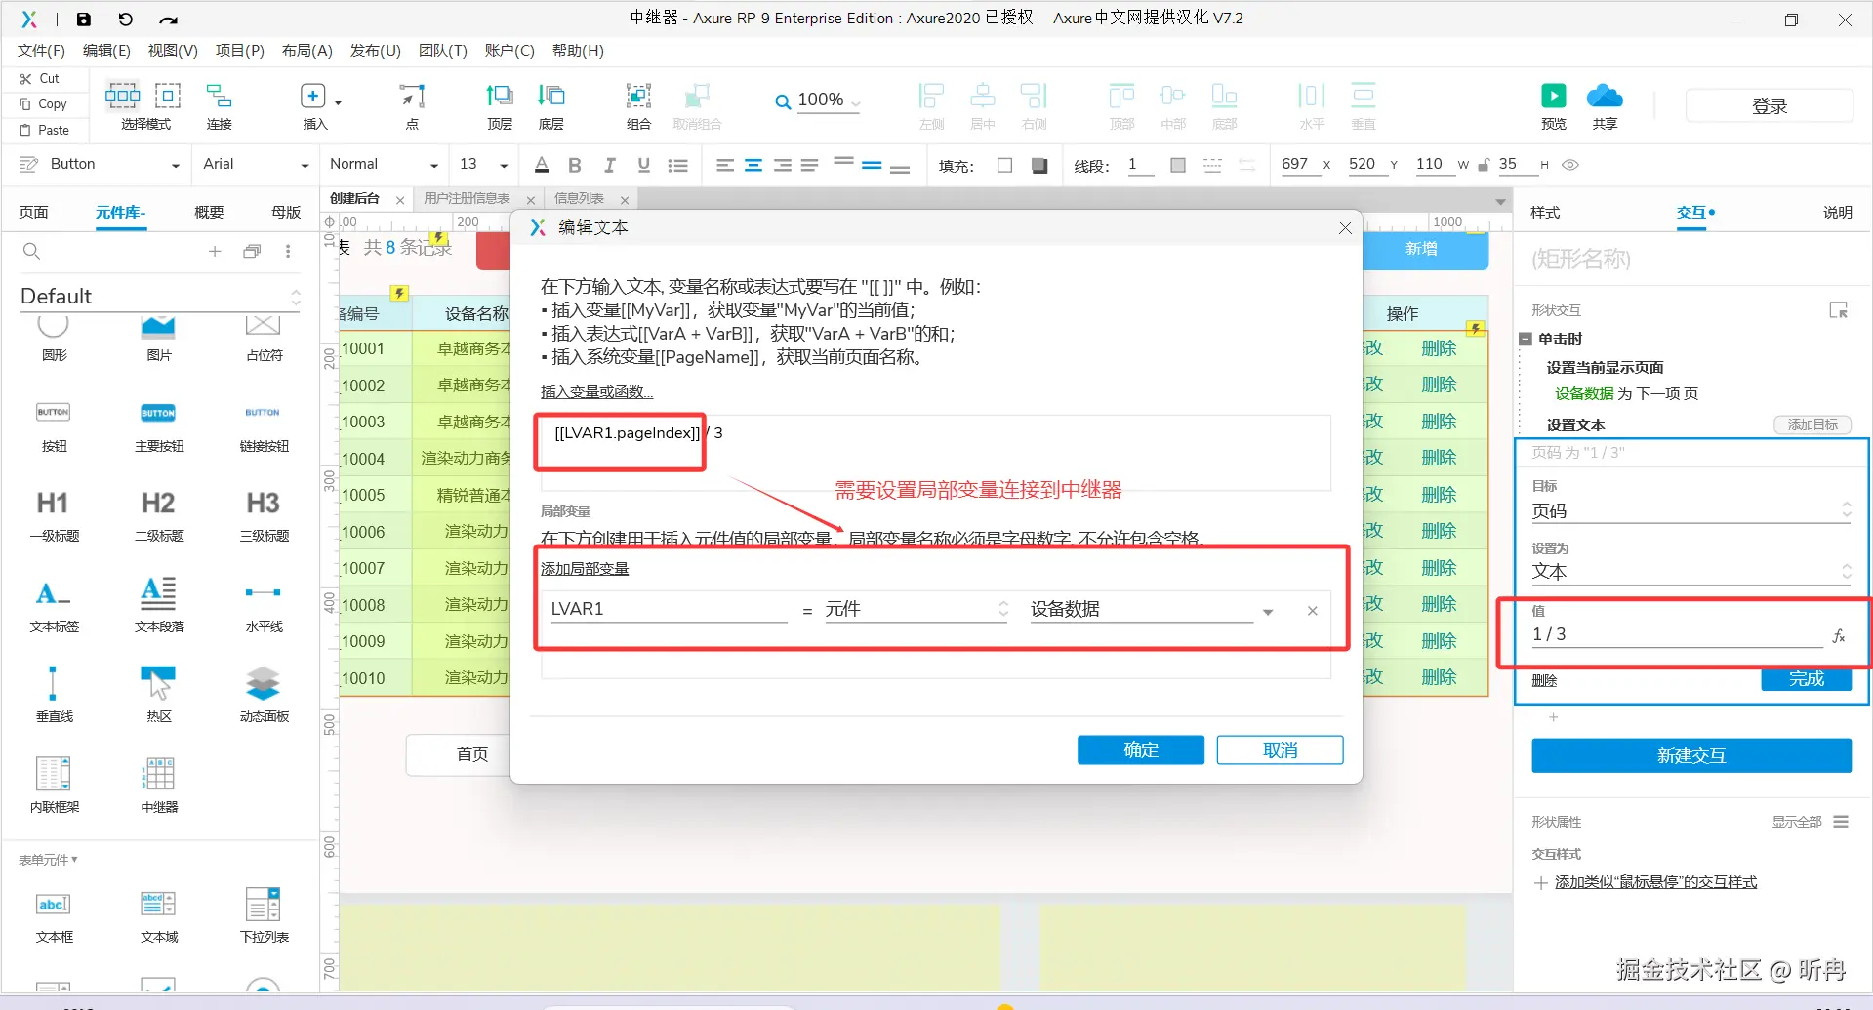Click the 登录 login button
Screen dimensions: 1873x1010
(1769, 106)
